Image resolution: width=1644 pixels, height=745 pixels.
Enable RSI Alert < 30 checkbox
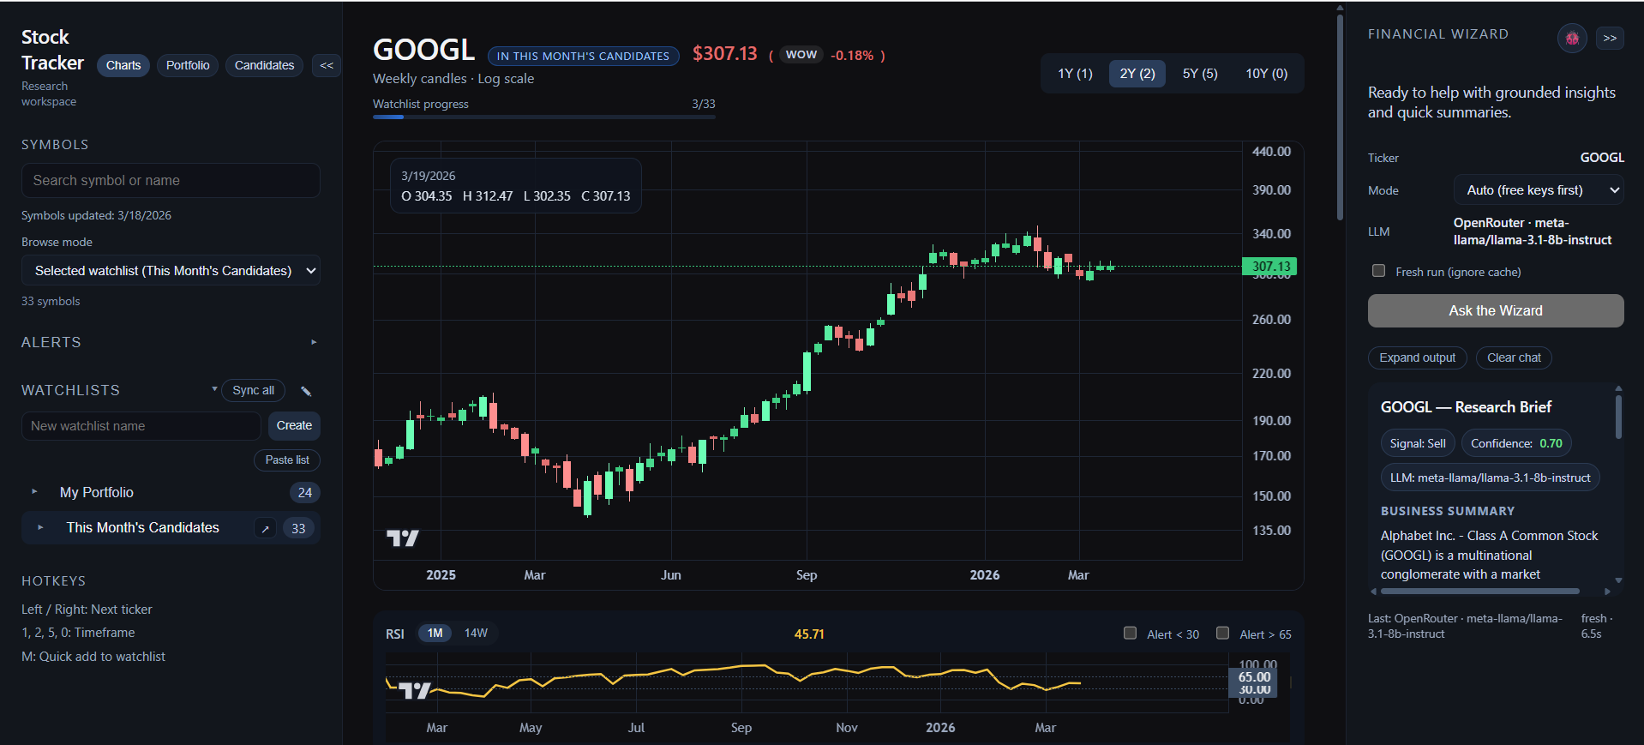pos(1130,634)
